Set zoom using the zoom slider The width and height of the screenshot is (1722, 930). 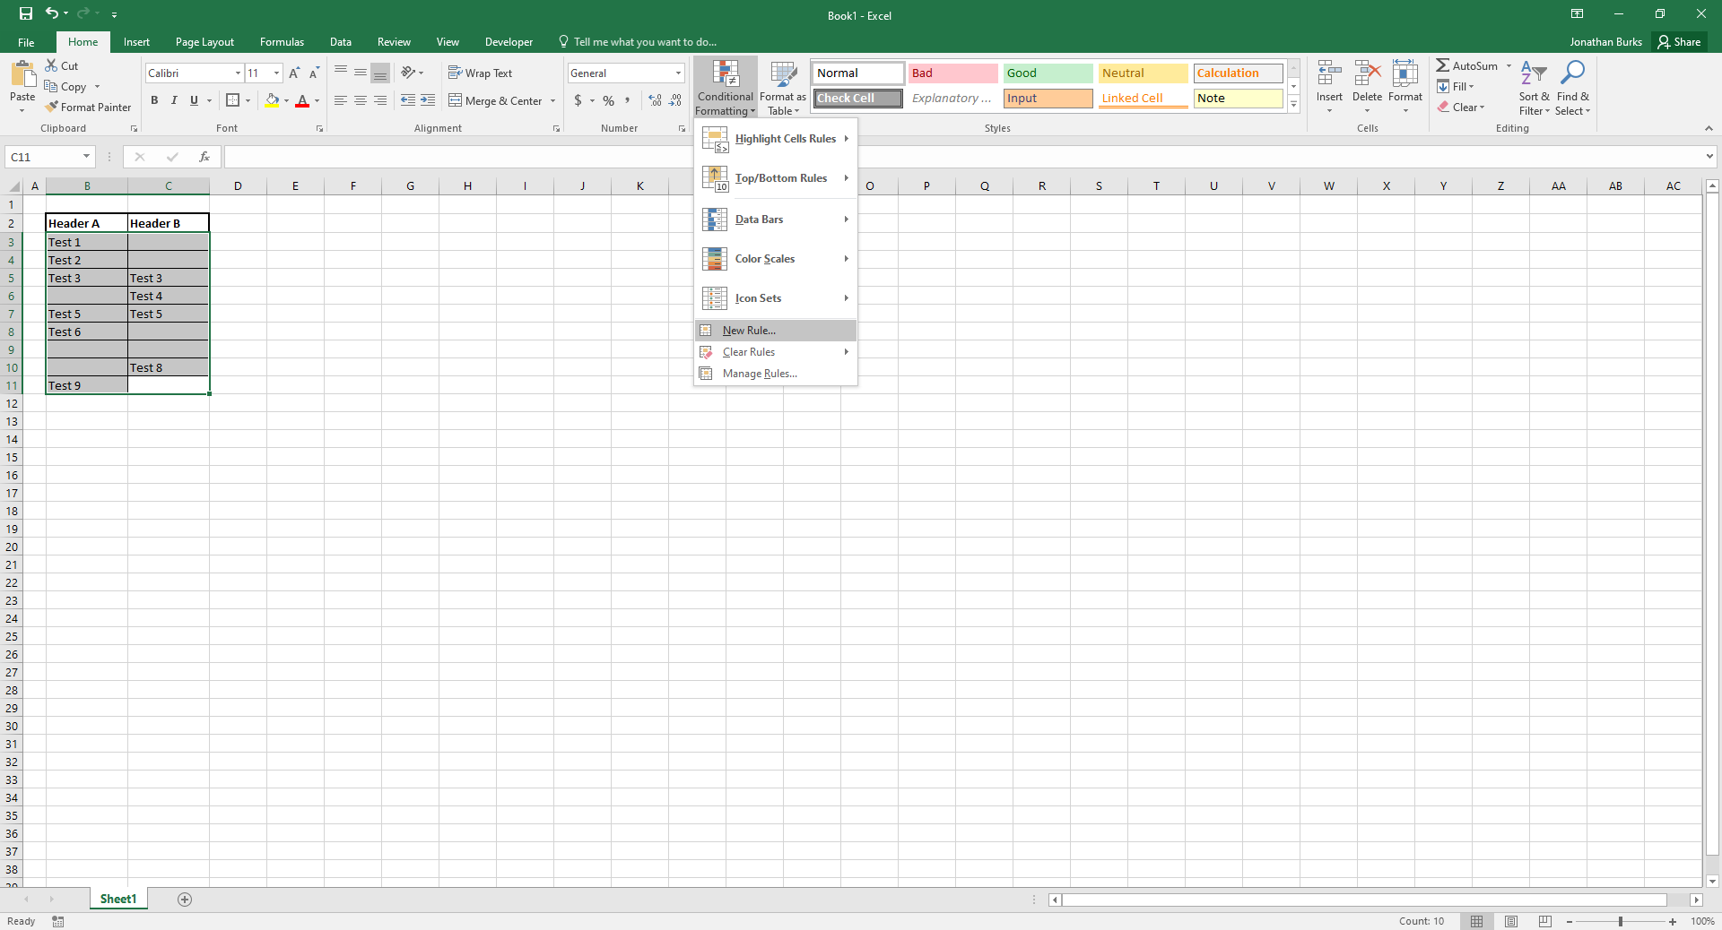(1620, 921)
